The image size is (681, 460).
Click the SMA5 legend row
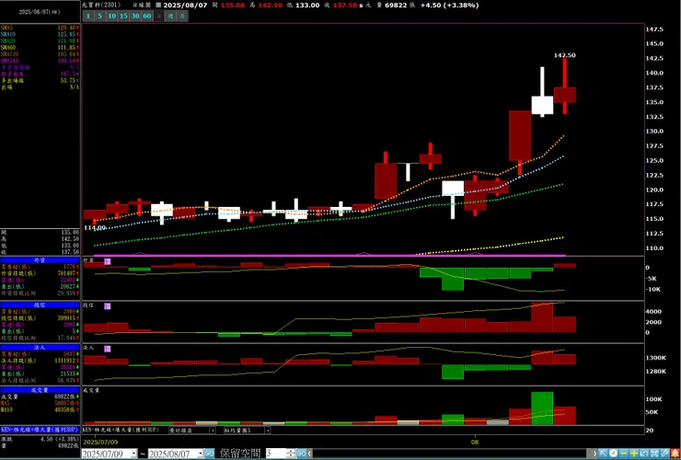(x=40, y=28)
